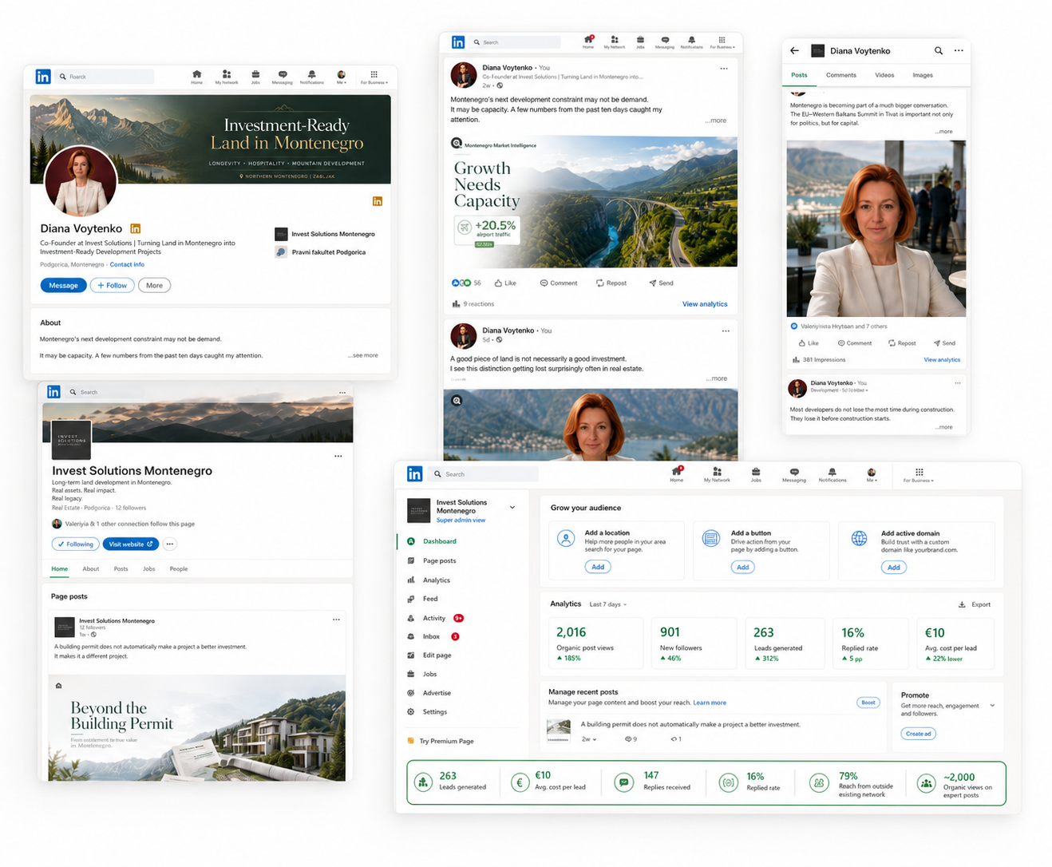Click search field on company page window
Image resolution: width=1052 pixels, height=867 pixels.
pyautogui.click(x=105, y=392)
